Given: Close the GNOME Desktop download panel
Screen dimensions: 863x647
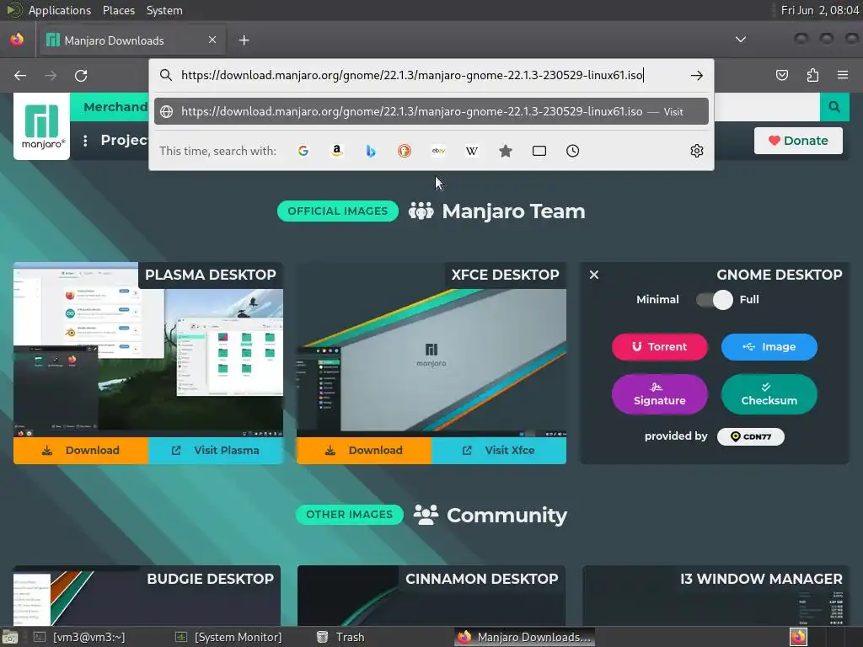Looking at the screenshot, I should coord(594,275).
